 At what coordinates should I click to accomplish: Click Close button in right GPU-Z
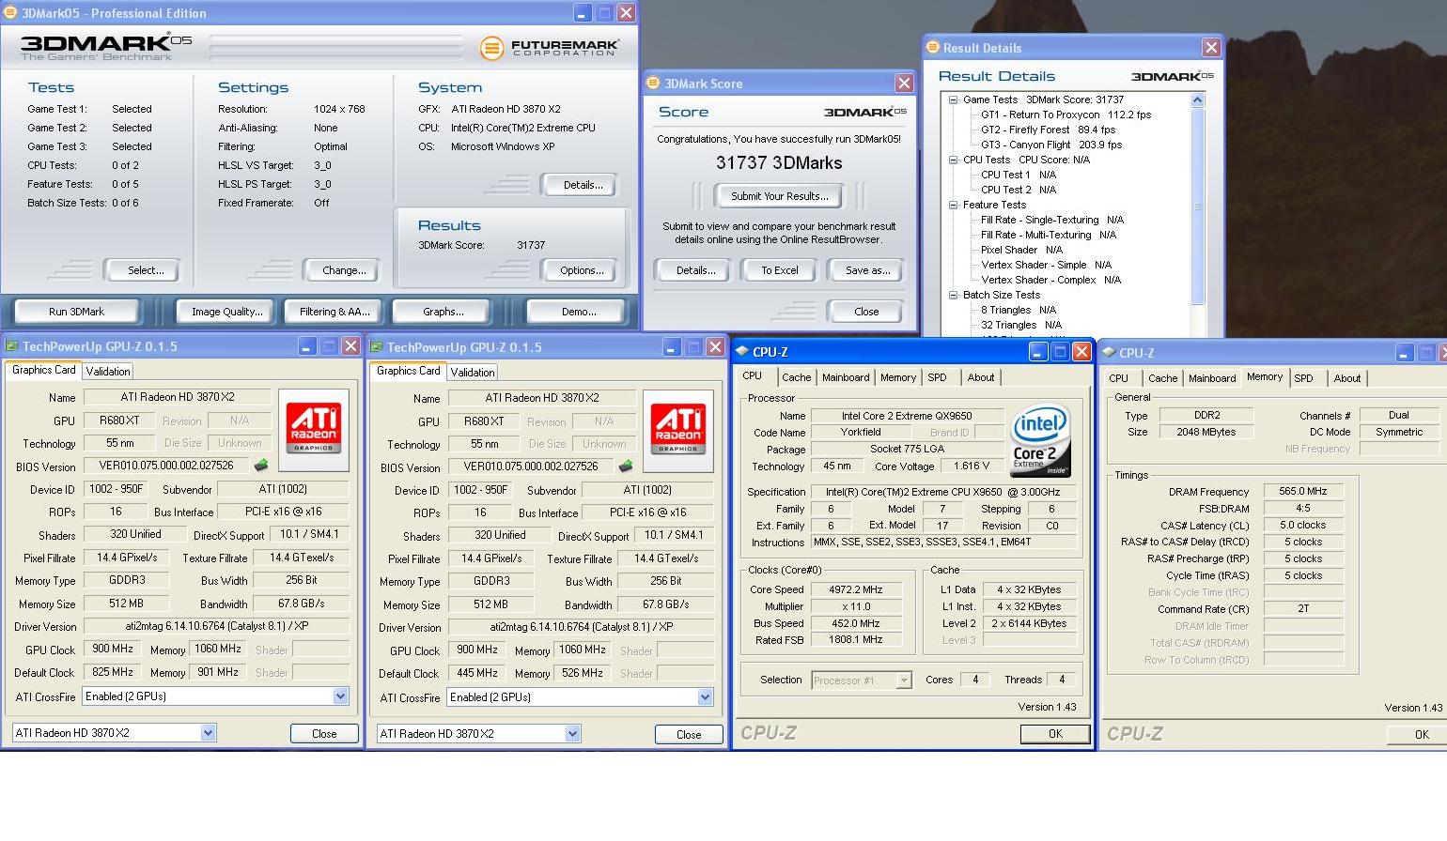pyautogui.click(x=689, y=735)
